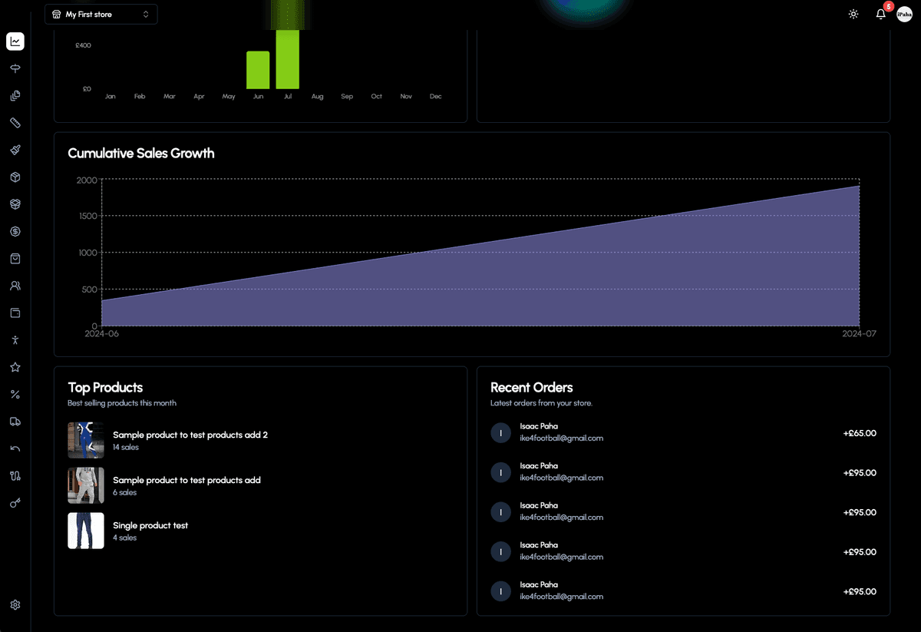
Task: Click the +£65.00 order amount
Action: [860, 433]
